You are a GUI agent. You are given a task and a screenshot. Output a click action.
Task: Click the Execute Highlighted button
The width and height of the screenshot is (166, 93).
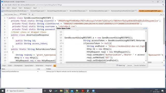pyautogui.click(x=140, y=65)
